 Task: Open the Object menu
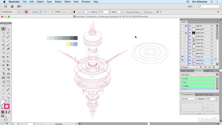[x=40, y=2]
